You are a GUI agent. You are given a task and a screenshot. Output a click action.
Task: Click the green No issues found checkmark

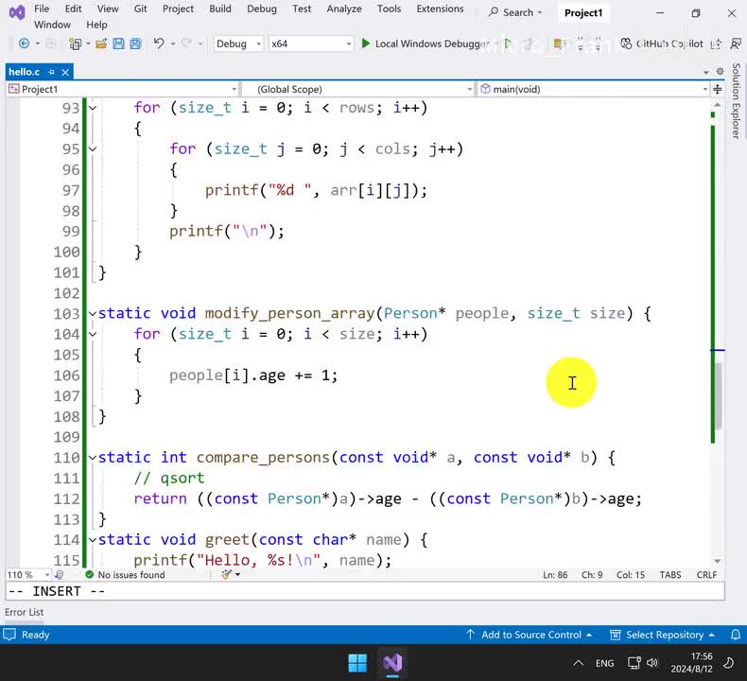coord(89,575)
